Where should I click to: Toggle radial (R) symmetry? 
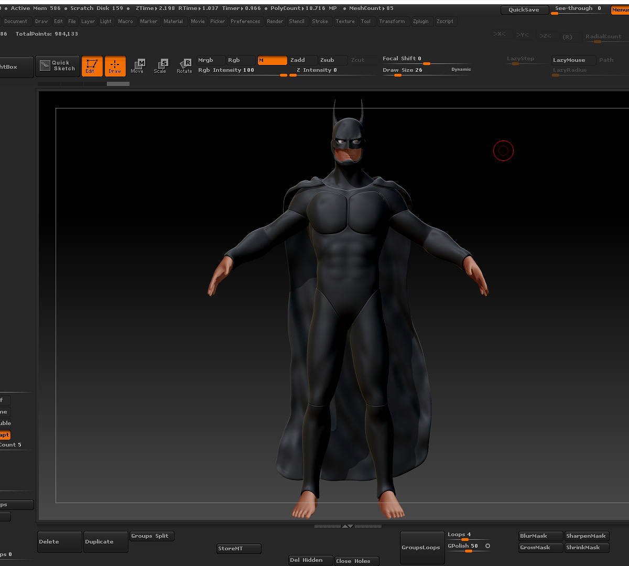pos(567,37)
